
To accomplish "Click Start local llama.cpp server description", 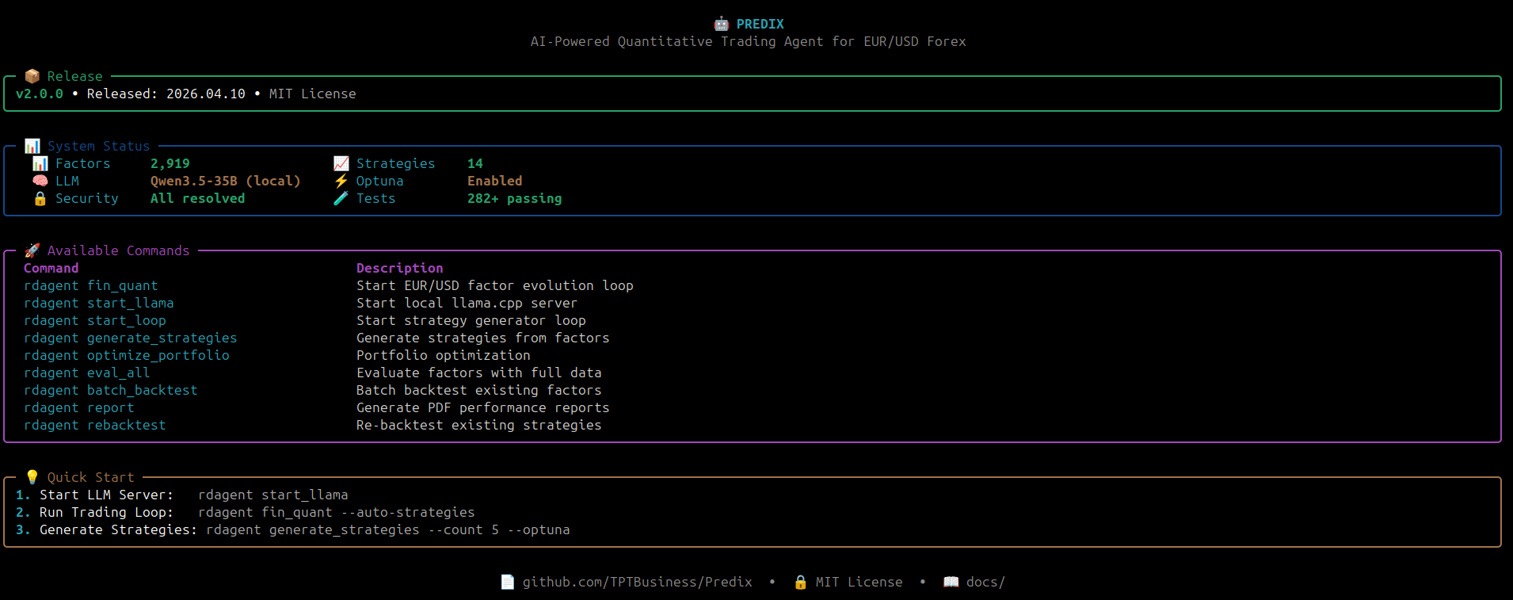I will [x=467, y=303].
